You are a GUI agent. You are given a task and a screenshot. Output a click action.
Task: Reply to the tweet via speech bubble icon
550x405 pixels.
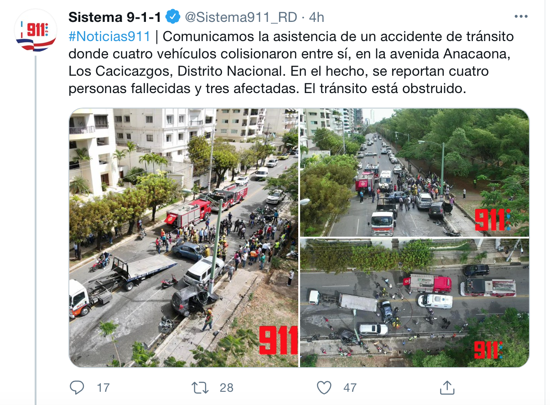77,388
